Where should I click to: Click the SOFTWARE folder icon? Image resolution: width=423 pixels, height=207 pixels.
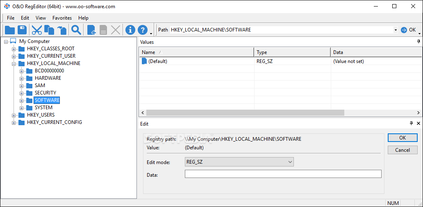(29, 100)
